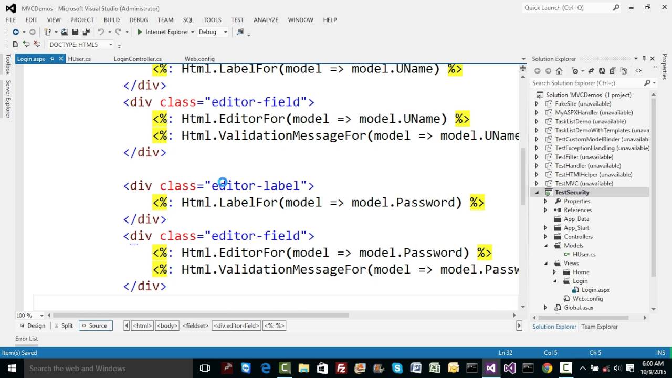Open the BUILD menu
The height and width of the screenshot is (378, 672).
point(112,20)
